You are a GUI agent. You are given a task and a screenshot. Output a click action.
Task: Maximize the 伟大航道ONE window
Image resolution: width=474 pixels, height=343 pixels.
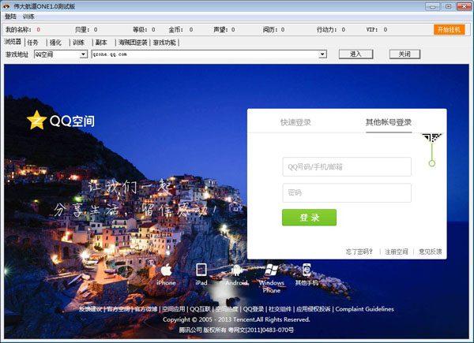[448, 6]
